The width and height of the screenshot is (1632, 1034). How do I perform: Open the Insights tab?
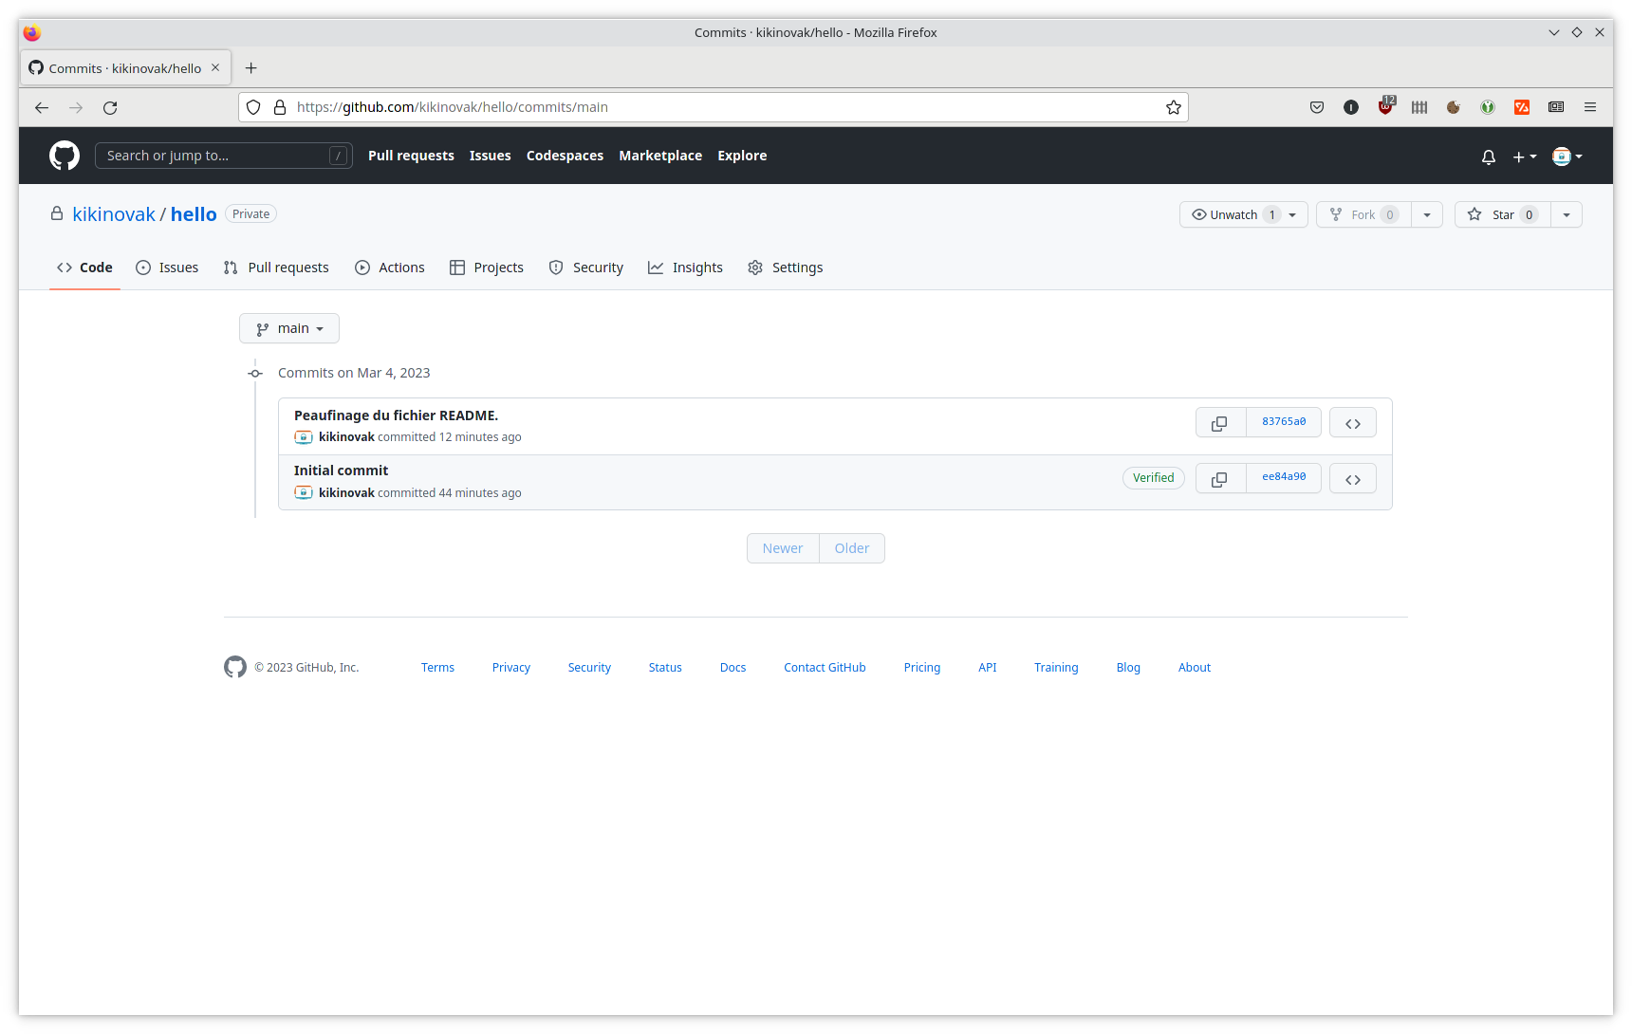(x=685, y=268)
